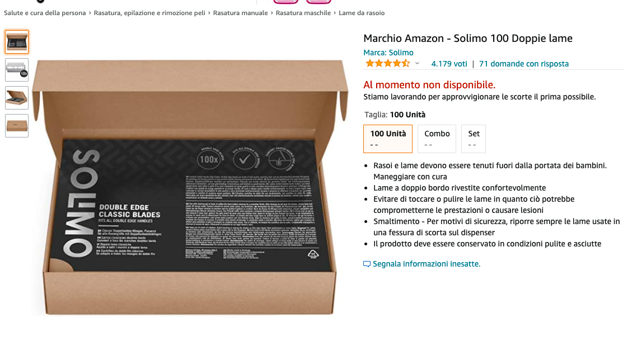
Task: Choose the Combo size option
Action: click(x=437, y=139)
